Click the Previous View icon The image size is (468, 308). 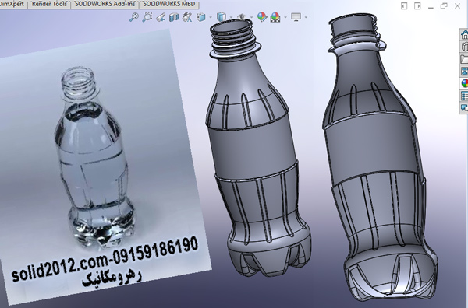tap(161, 17)
